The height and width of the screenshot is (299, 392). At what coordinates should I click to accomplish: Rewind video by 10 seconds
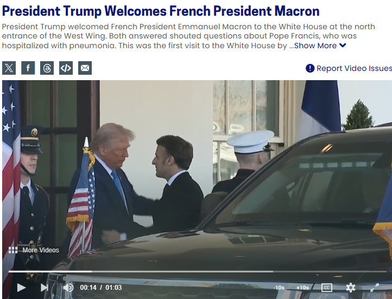pyautogui.click(x=279, y=288)
